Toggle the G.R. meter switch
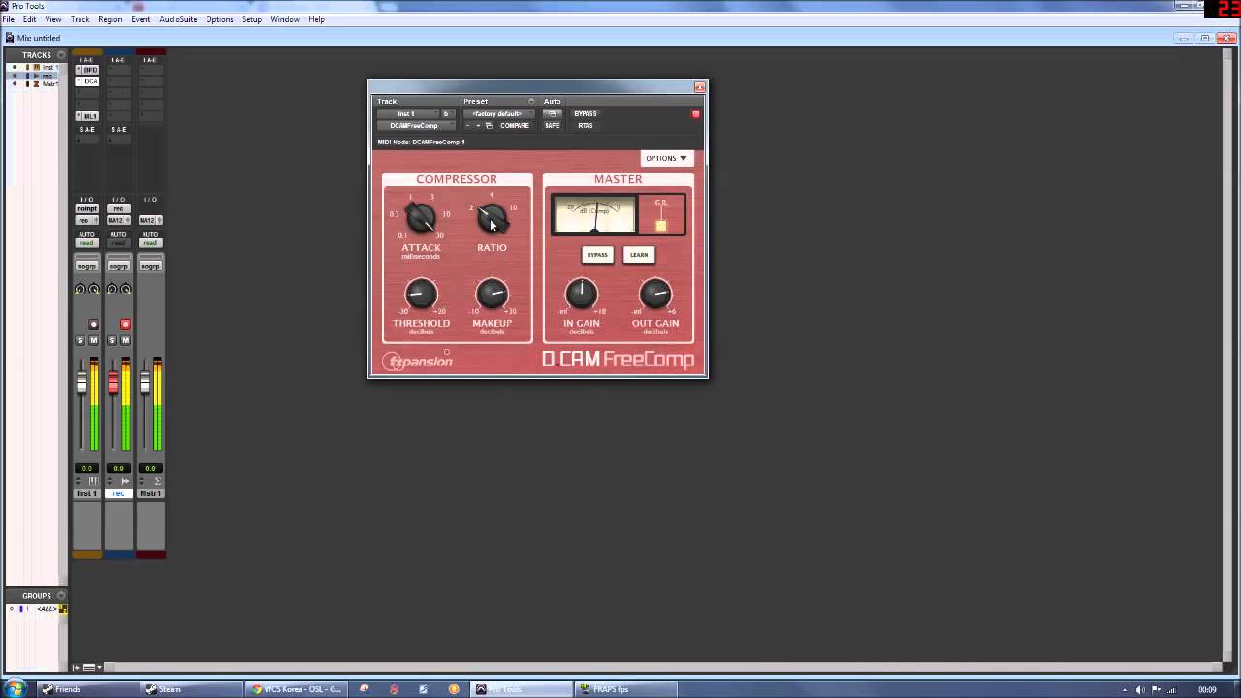This screenshot has width=1241, height=698. pyautogui.click(x=661, y=225)
